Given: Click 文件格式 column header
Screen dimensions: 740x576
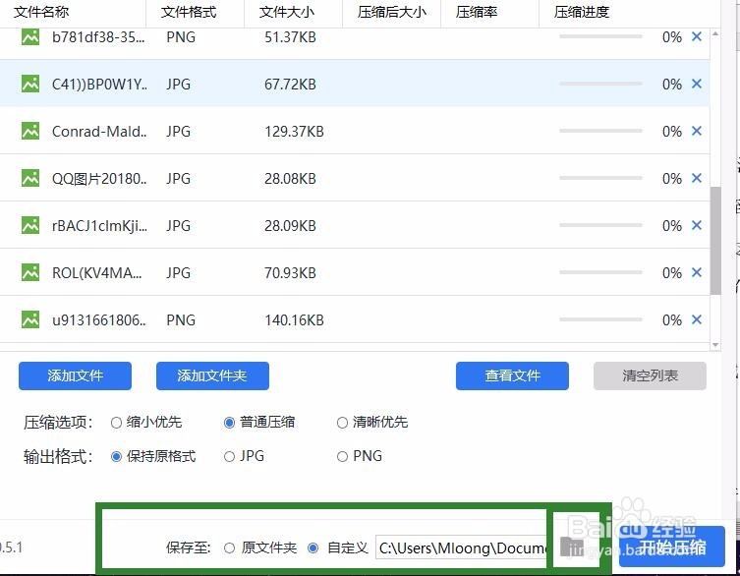Looking at the screenshot, I should 189,12.
